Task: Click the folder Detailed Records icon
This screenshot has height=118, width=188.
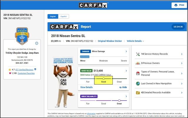Action: pos(138,93)
